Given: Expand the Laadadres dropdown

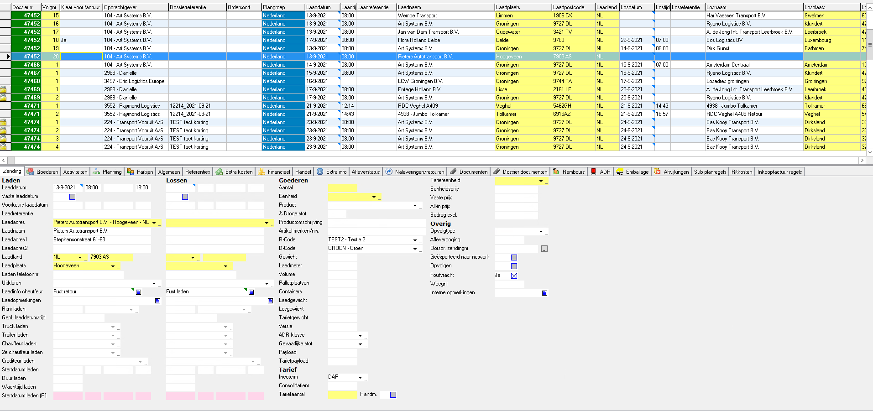Looking at the screenshot, I should click(x=154, y=223).
